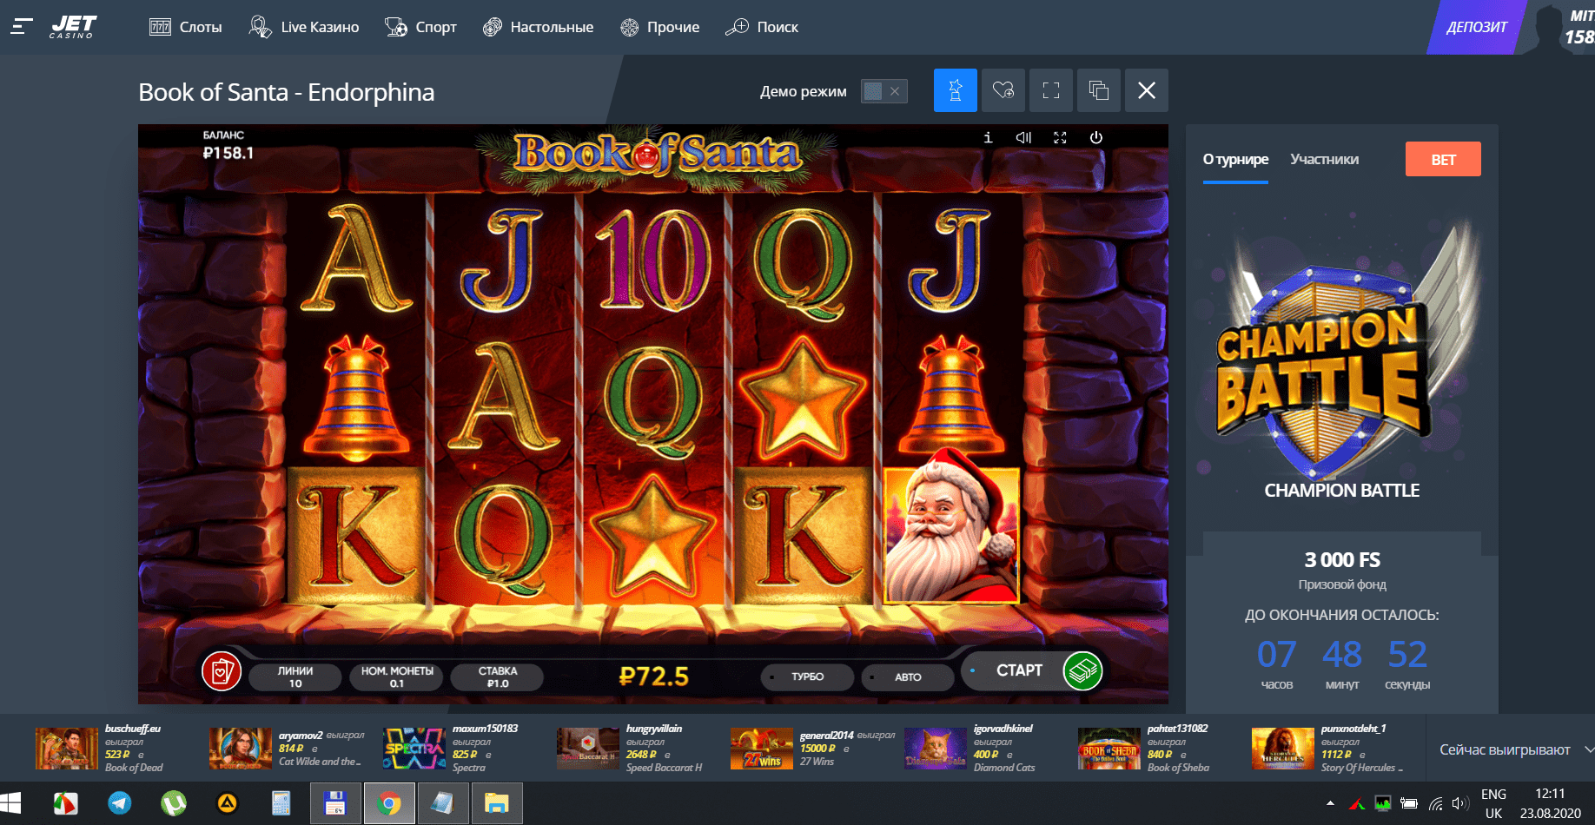This screenshot has height=825, width=1595.
Task: Click the Book of Santa - Endorphina title
Action: 287,92
